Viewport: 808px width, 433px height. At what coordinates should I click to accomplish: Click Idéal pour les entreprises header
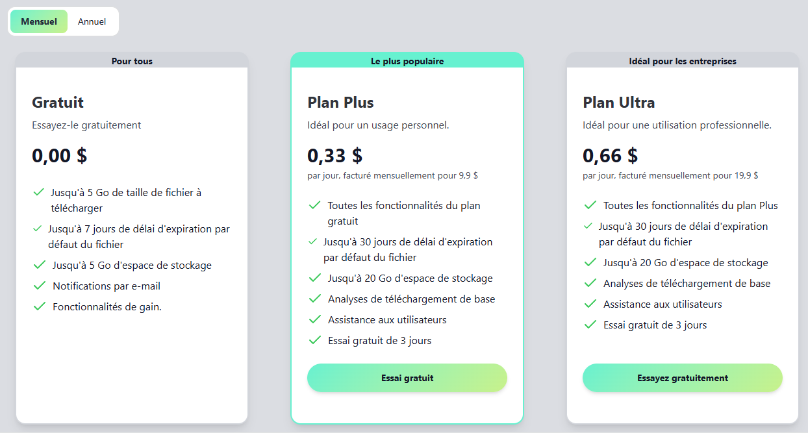click(683, 61)
